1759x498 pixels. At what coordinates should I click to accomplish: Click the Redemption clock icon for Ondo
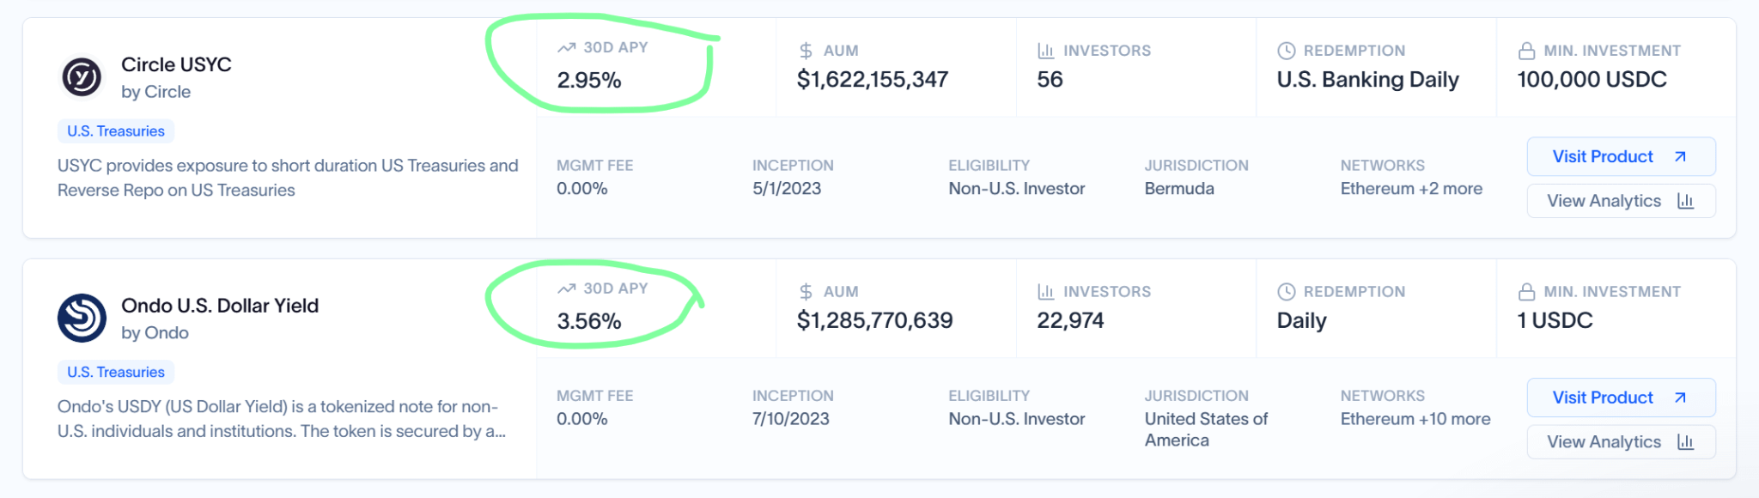click(1286, 292)
